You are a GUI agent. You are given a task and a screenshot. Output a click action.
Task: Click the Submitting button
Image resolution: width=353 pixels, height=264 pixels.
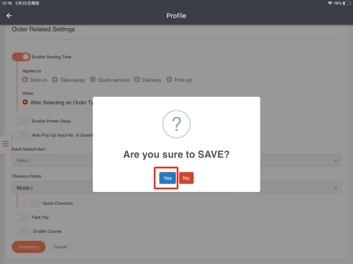click(29, 247)
